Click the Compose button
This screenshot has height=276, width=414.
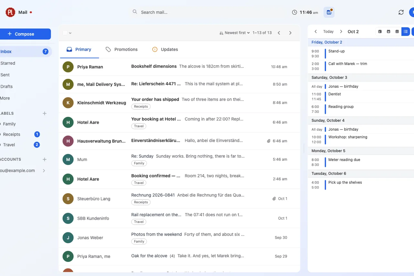coord(25,34)
